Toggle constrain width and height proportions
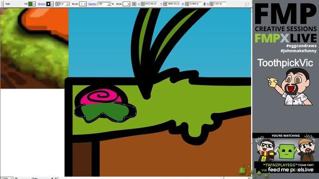Viewport: 319px width, 179px height. click(204, 4)
